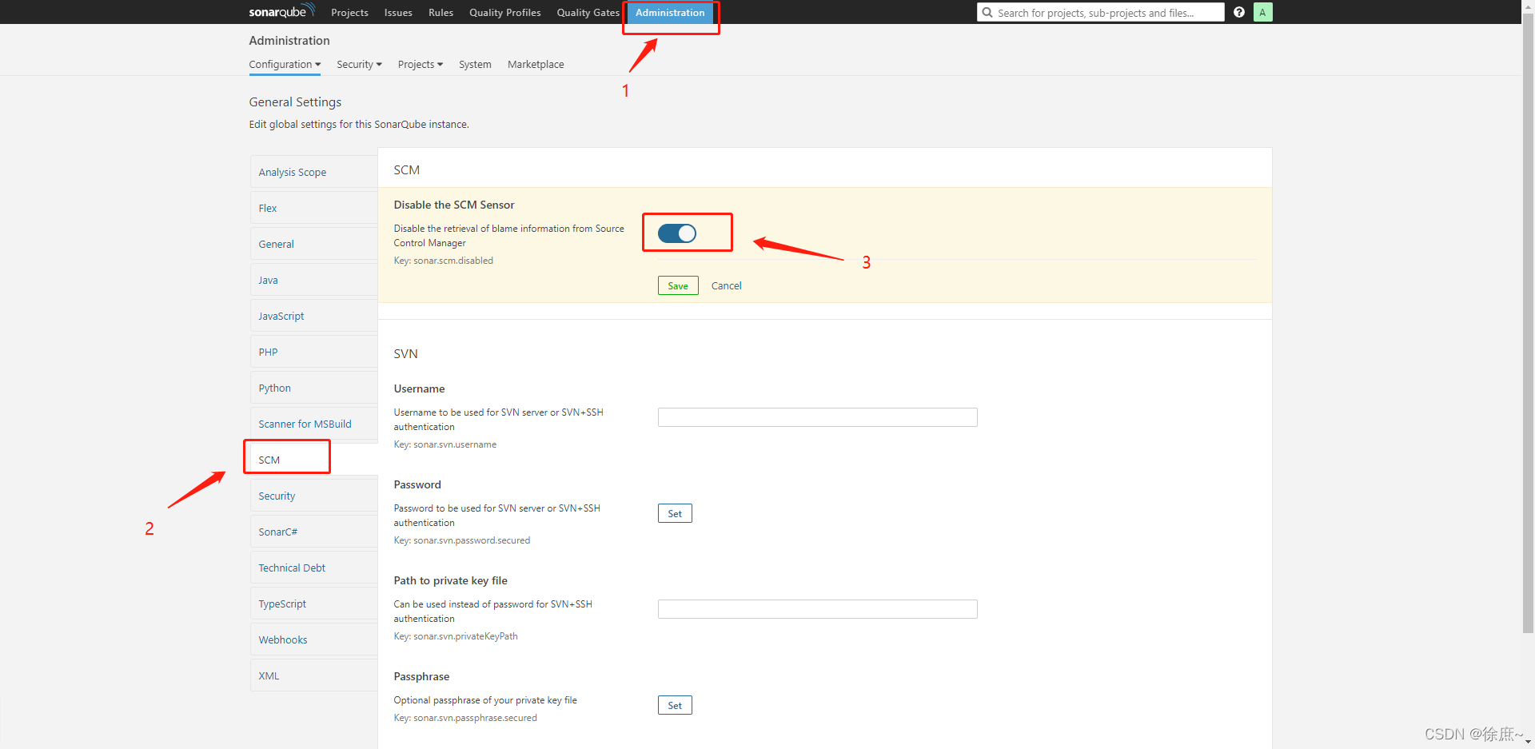Focus the Path to private key file field
1535x749 pixels.
[818, 609]
